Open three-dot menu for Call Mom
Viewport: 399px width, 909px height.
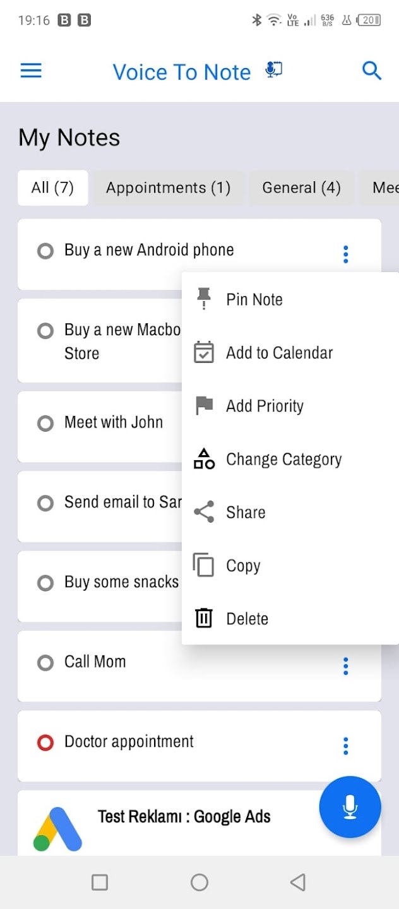point(345,666)
